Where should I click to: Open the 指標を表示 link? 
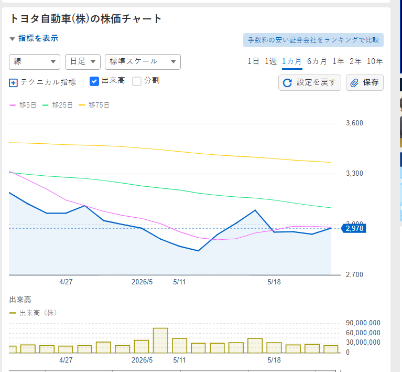(x=38, y=38)
